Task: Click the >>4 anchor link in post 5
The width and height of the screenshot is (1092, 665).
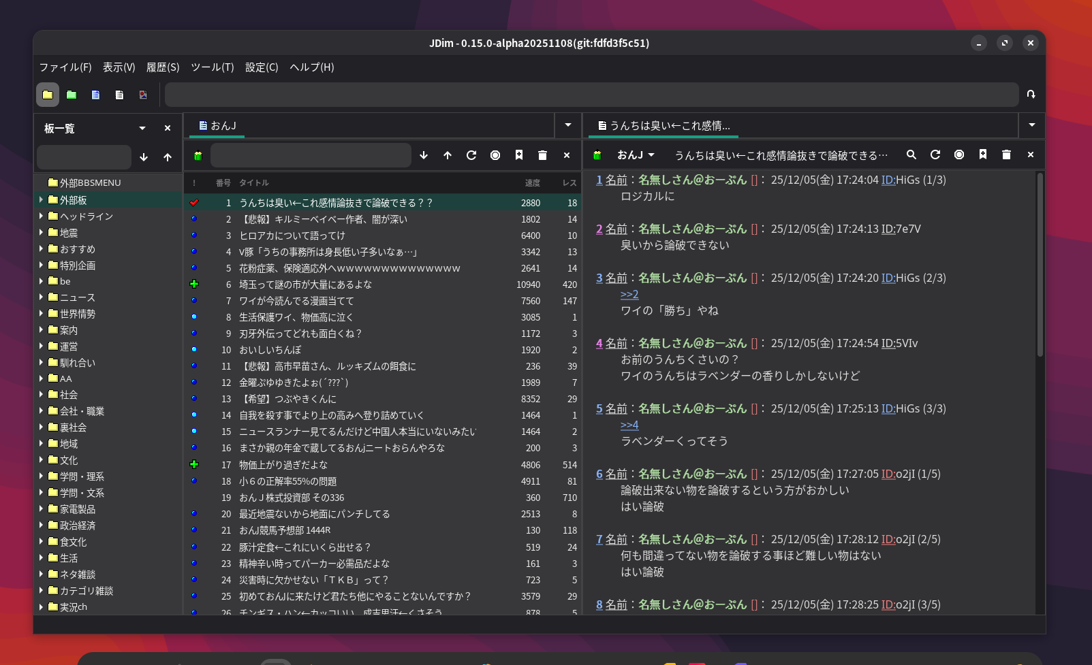Action: (629, 425)
